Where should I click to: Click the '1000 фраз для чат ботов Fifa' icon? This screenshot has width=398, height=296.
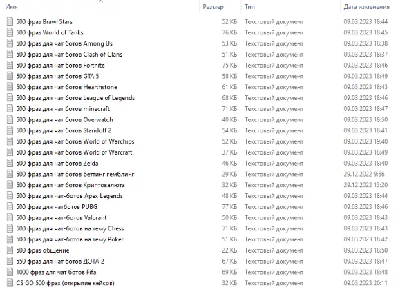pyautogui.click(x=10, y=272)
